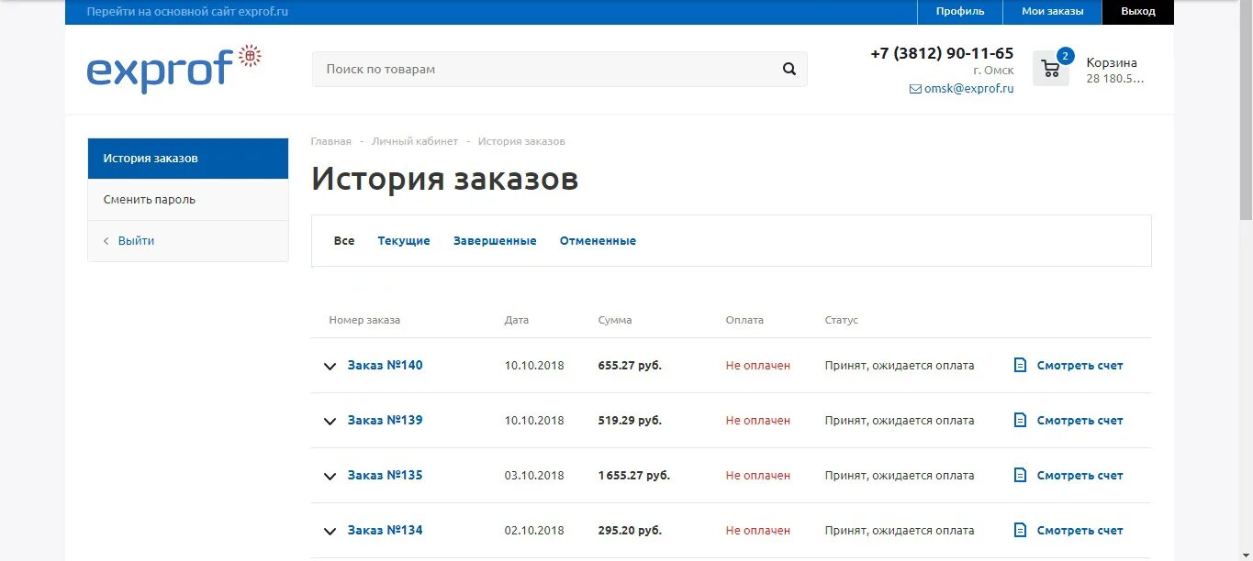Click the date 02.10.2018

534,530
